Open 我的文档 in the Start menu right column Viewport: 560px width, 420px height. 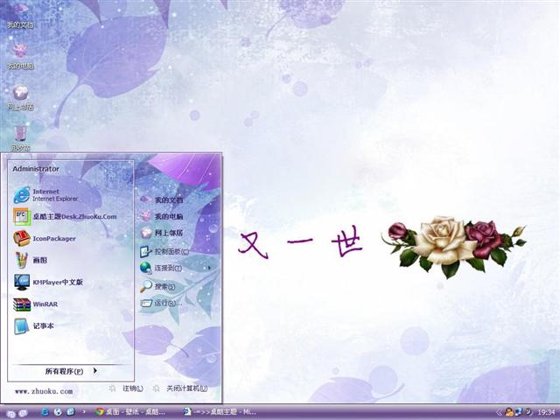click(x=161, y=199)
